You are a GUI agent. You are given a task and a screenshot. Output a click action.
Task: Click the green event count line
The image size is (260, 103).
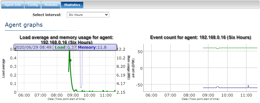tap(230, 48)
